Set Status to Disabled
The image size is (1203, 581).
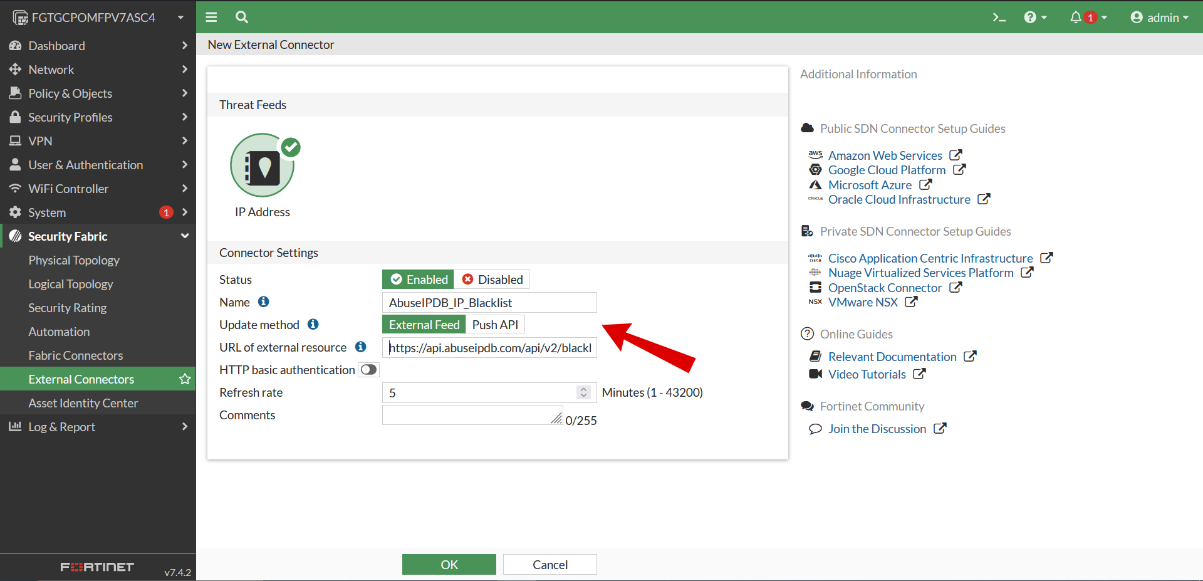pyautogui.click(x=492, y=280)
